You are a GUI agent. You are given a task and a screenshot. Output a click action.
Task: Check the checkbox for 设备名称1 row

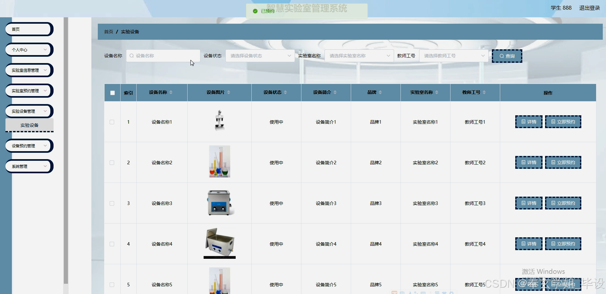coord(112,122)
